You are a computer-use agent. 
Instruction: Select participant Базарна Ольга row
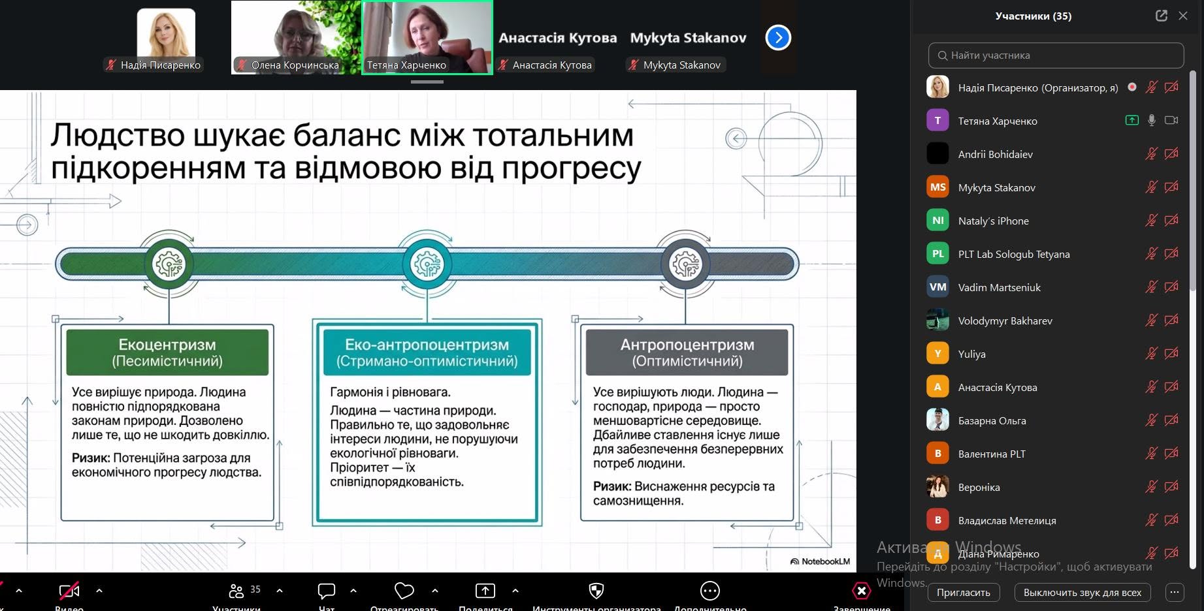pos(1053,420)
